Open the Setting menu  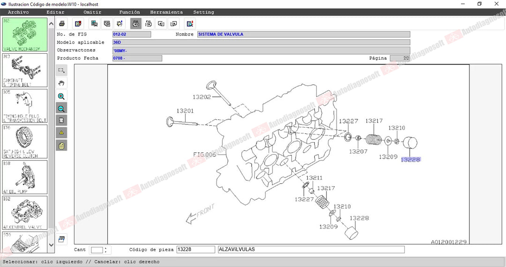[204, 12]
